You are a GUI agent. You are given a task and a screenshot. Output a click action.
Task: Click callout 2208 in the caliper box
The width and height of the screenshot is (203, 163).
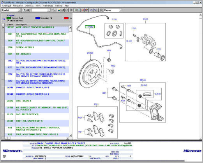(134, 28)
